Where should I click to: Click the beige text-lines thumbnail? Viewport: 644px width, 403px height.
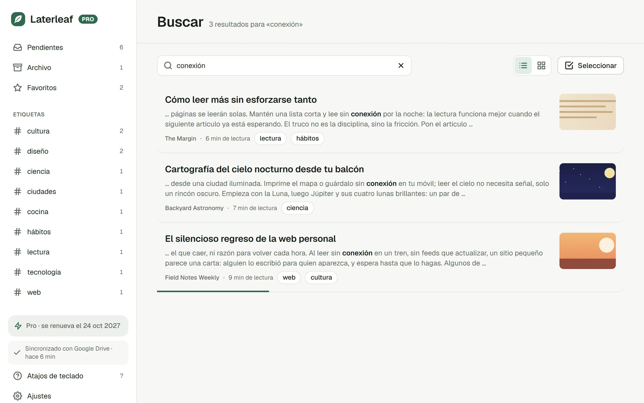coord(588,112)
